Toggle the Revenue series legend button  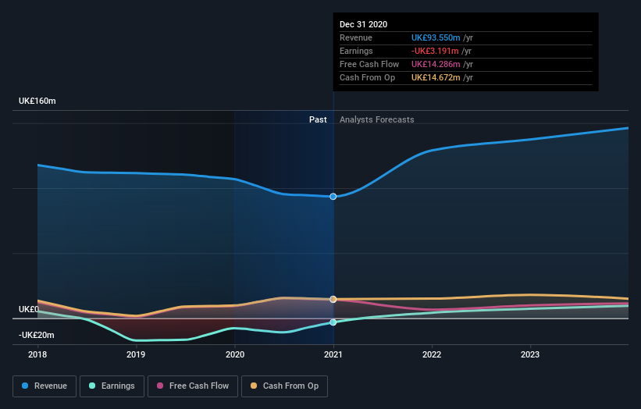[45, 386]
